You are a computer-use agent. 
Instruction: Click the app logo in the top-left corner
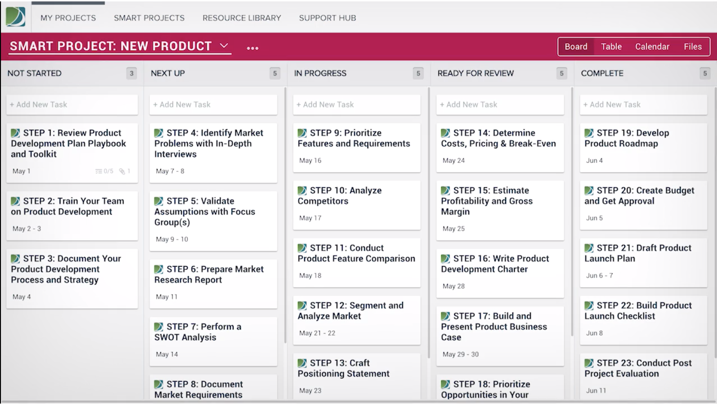[16, 17]
